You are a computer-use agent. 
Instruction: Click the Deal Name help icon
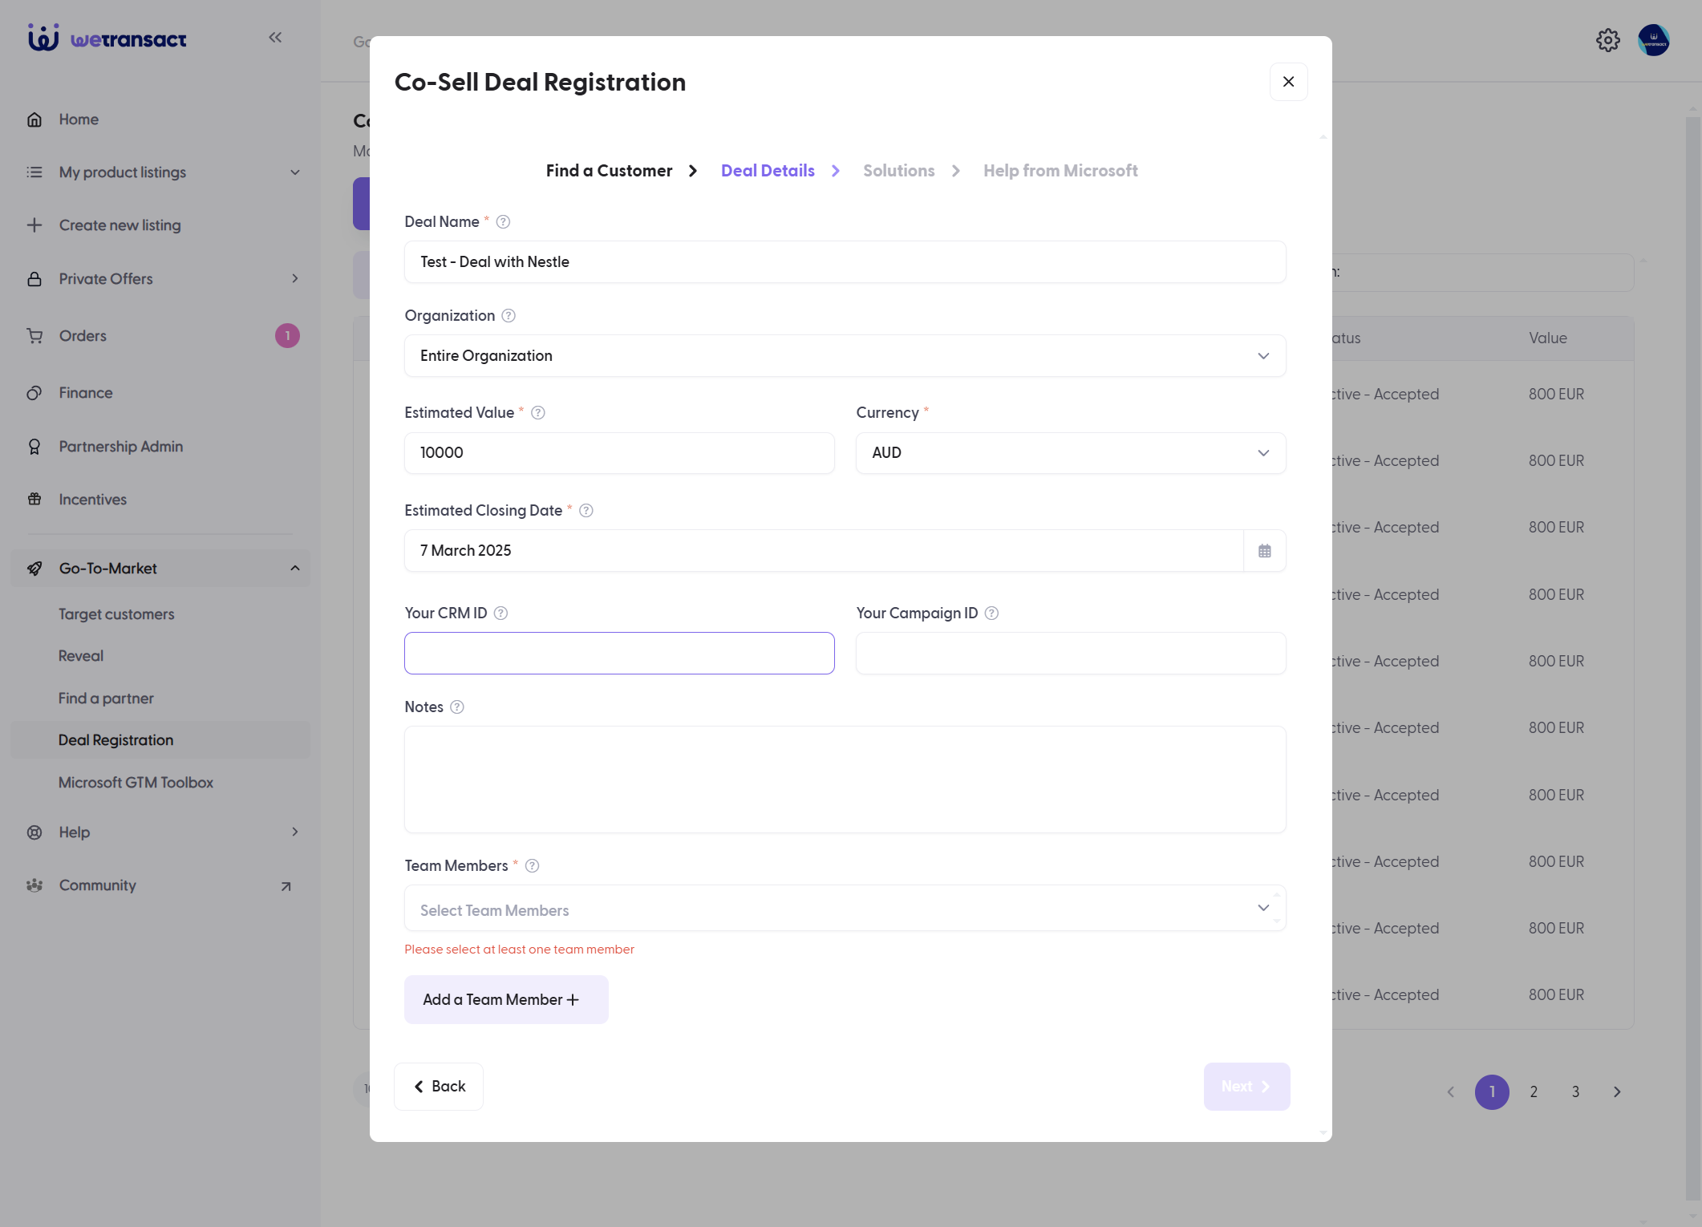click(503, 222)
